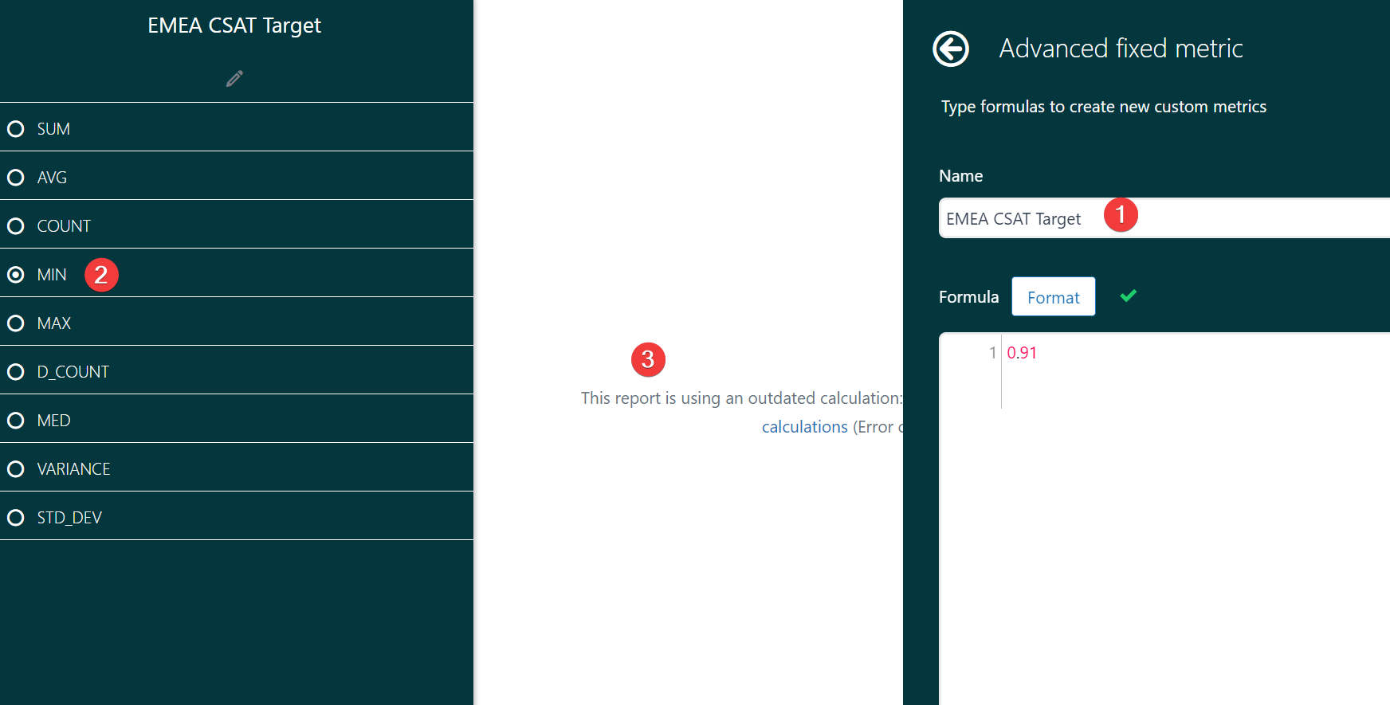Click red badge number 2 beside MIN
Viewport: 1390px width, 705px height.
click(x=101, y=275)
